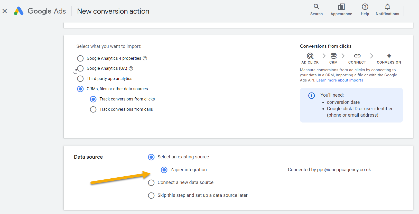The image size is (419, 214).
Task: Click the Google Ads text logo
Action: pyautogui.click(x=47, y=11)
